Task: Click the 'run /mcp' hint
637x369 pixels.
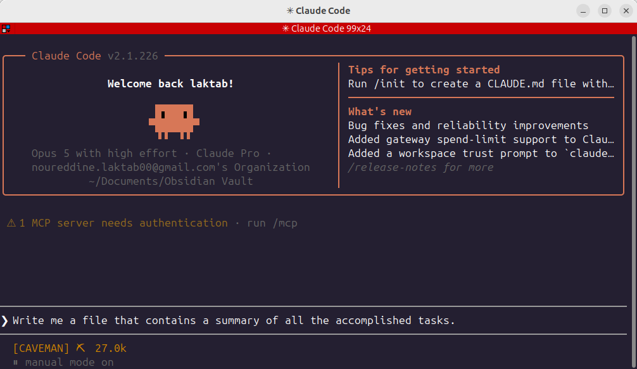Action: (x=272, y=223)
